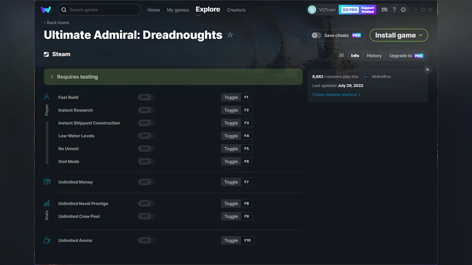
Task: Click the Search games input field
Action: 98,9
